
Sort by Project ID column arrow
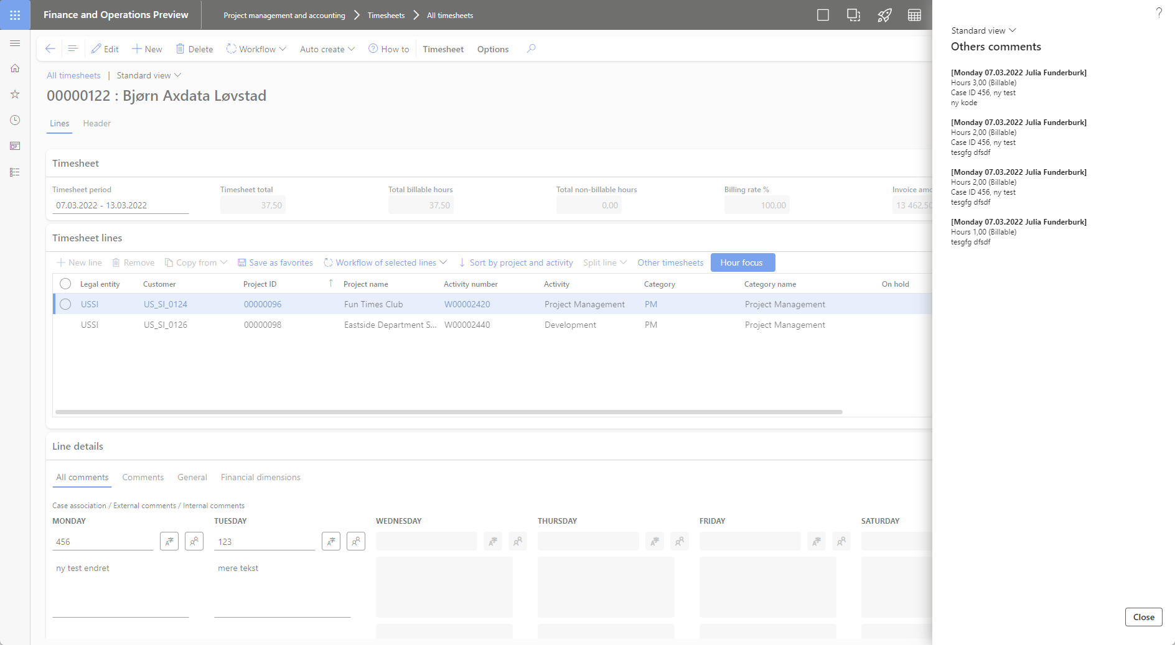click(x=330, y=284)
